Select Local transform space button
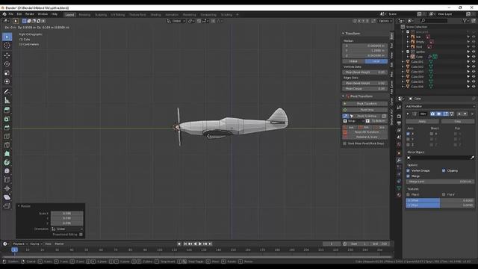 tap(376, 61)
